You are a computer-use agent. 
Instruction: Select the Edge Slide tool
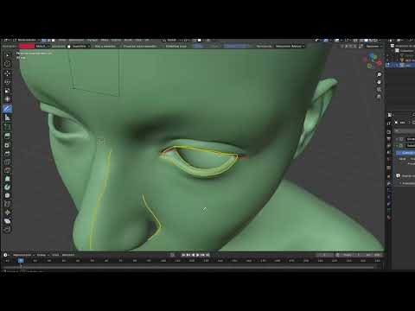coord(8,204)
